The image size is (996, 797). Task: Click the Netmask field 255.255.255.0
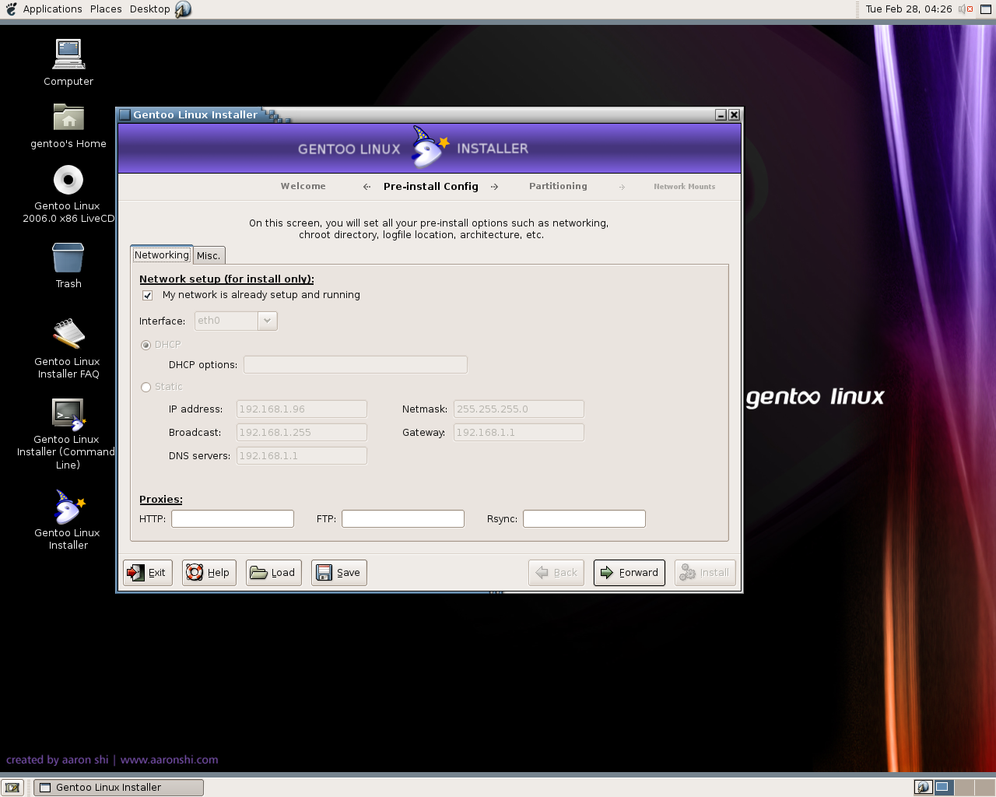[x=519, y=409]
